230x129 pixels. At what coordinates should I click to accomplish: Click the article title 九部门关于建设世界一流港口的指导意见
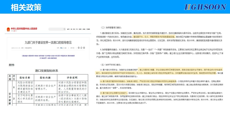(48, 42)
